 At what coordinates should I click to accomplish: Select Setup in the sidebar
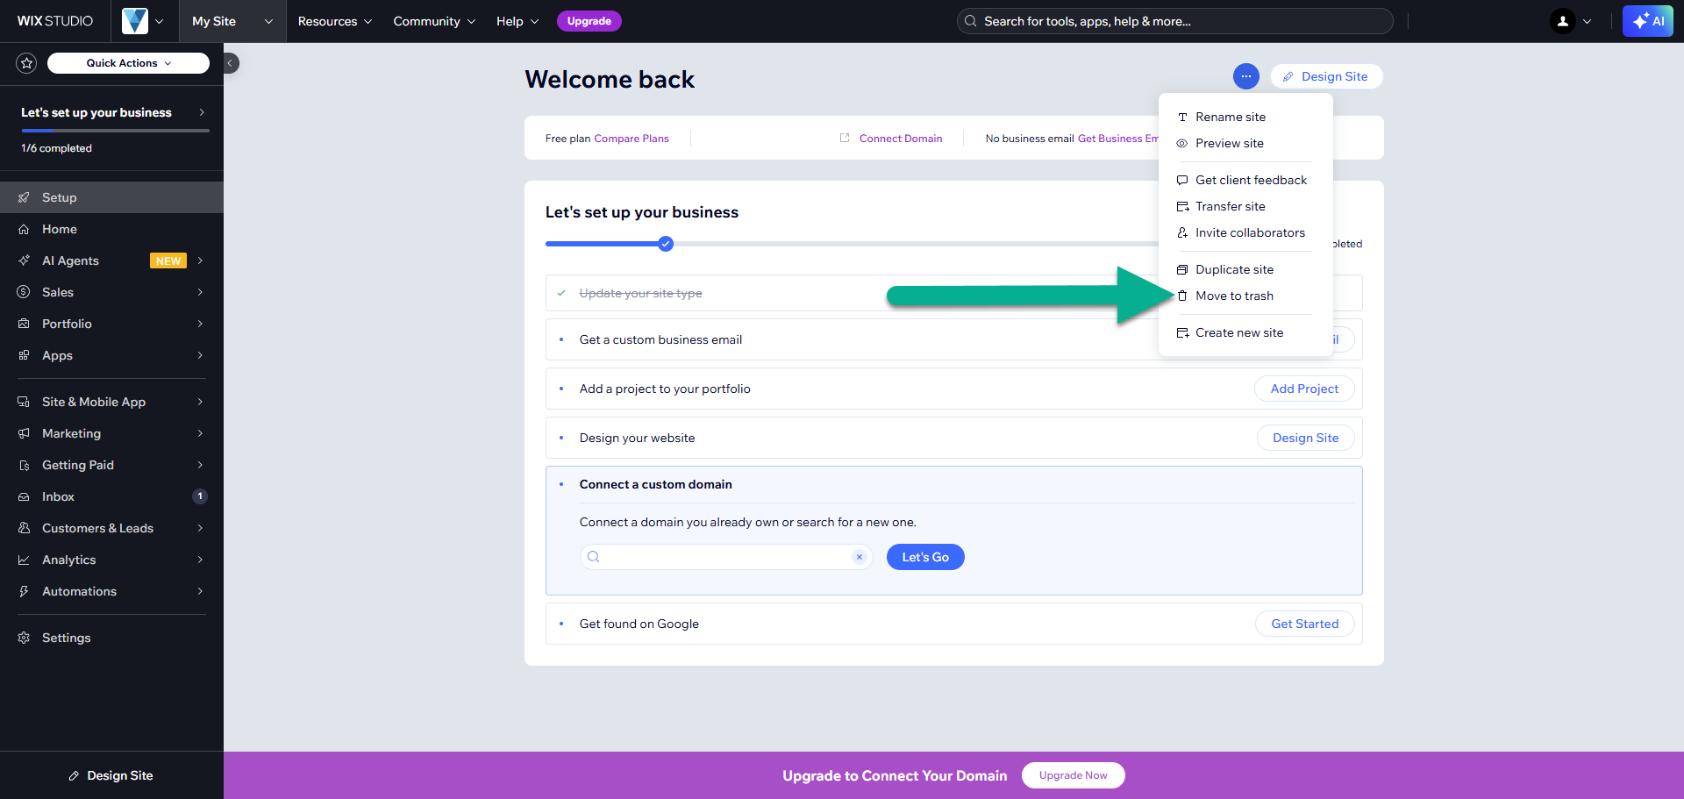(111, 197)
